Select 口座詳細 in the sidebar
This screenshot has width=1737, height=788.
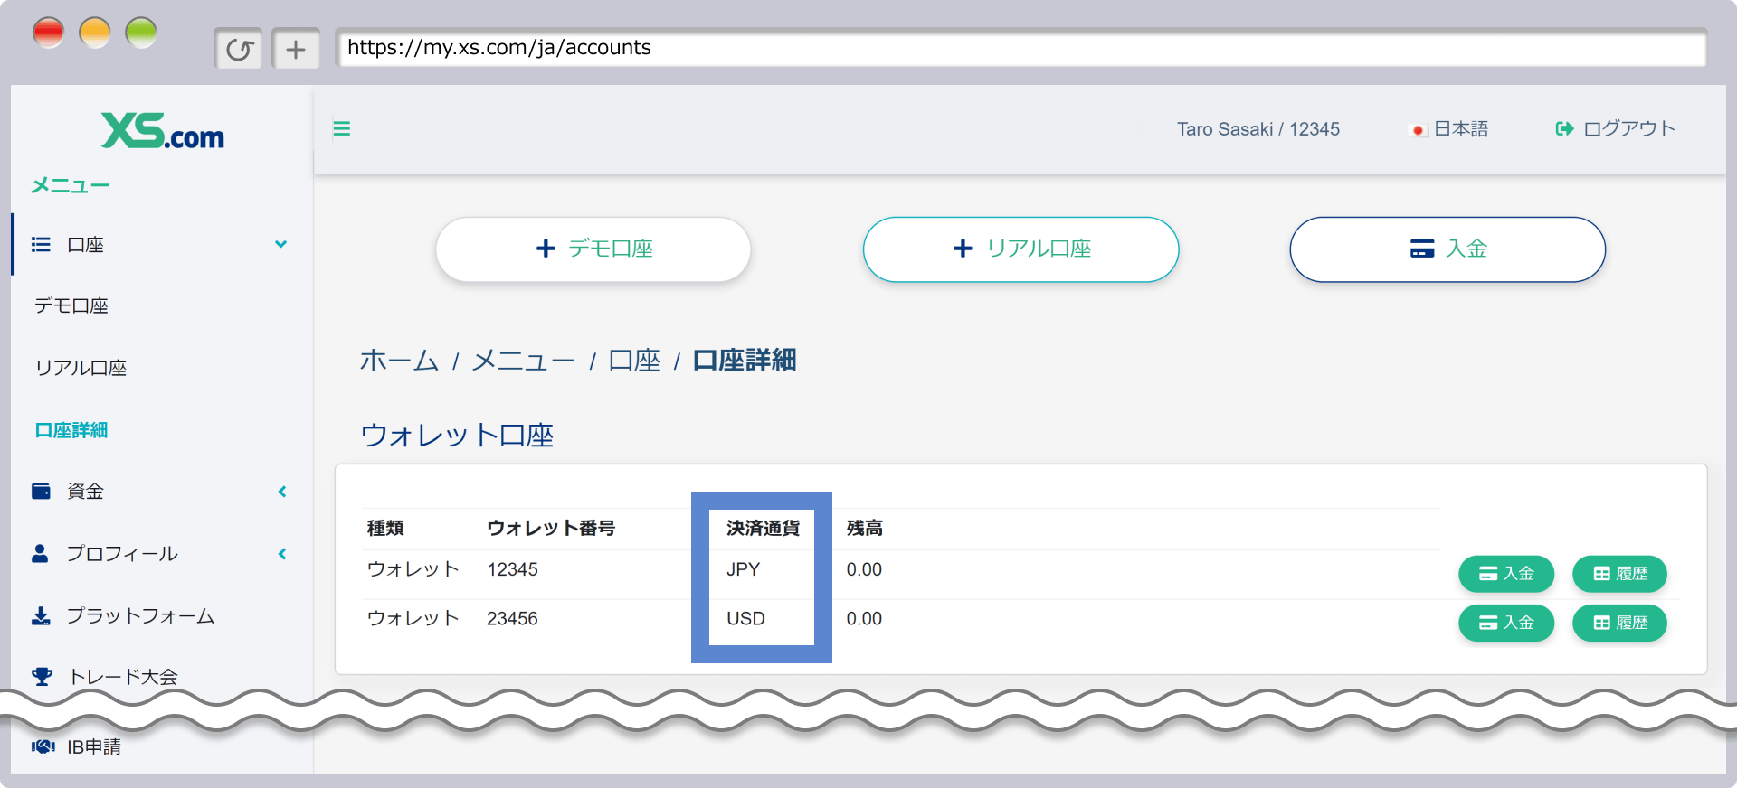click(x=71, y=430)
